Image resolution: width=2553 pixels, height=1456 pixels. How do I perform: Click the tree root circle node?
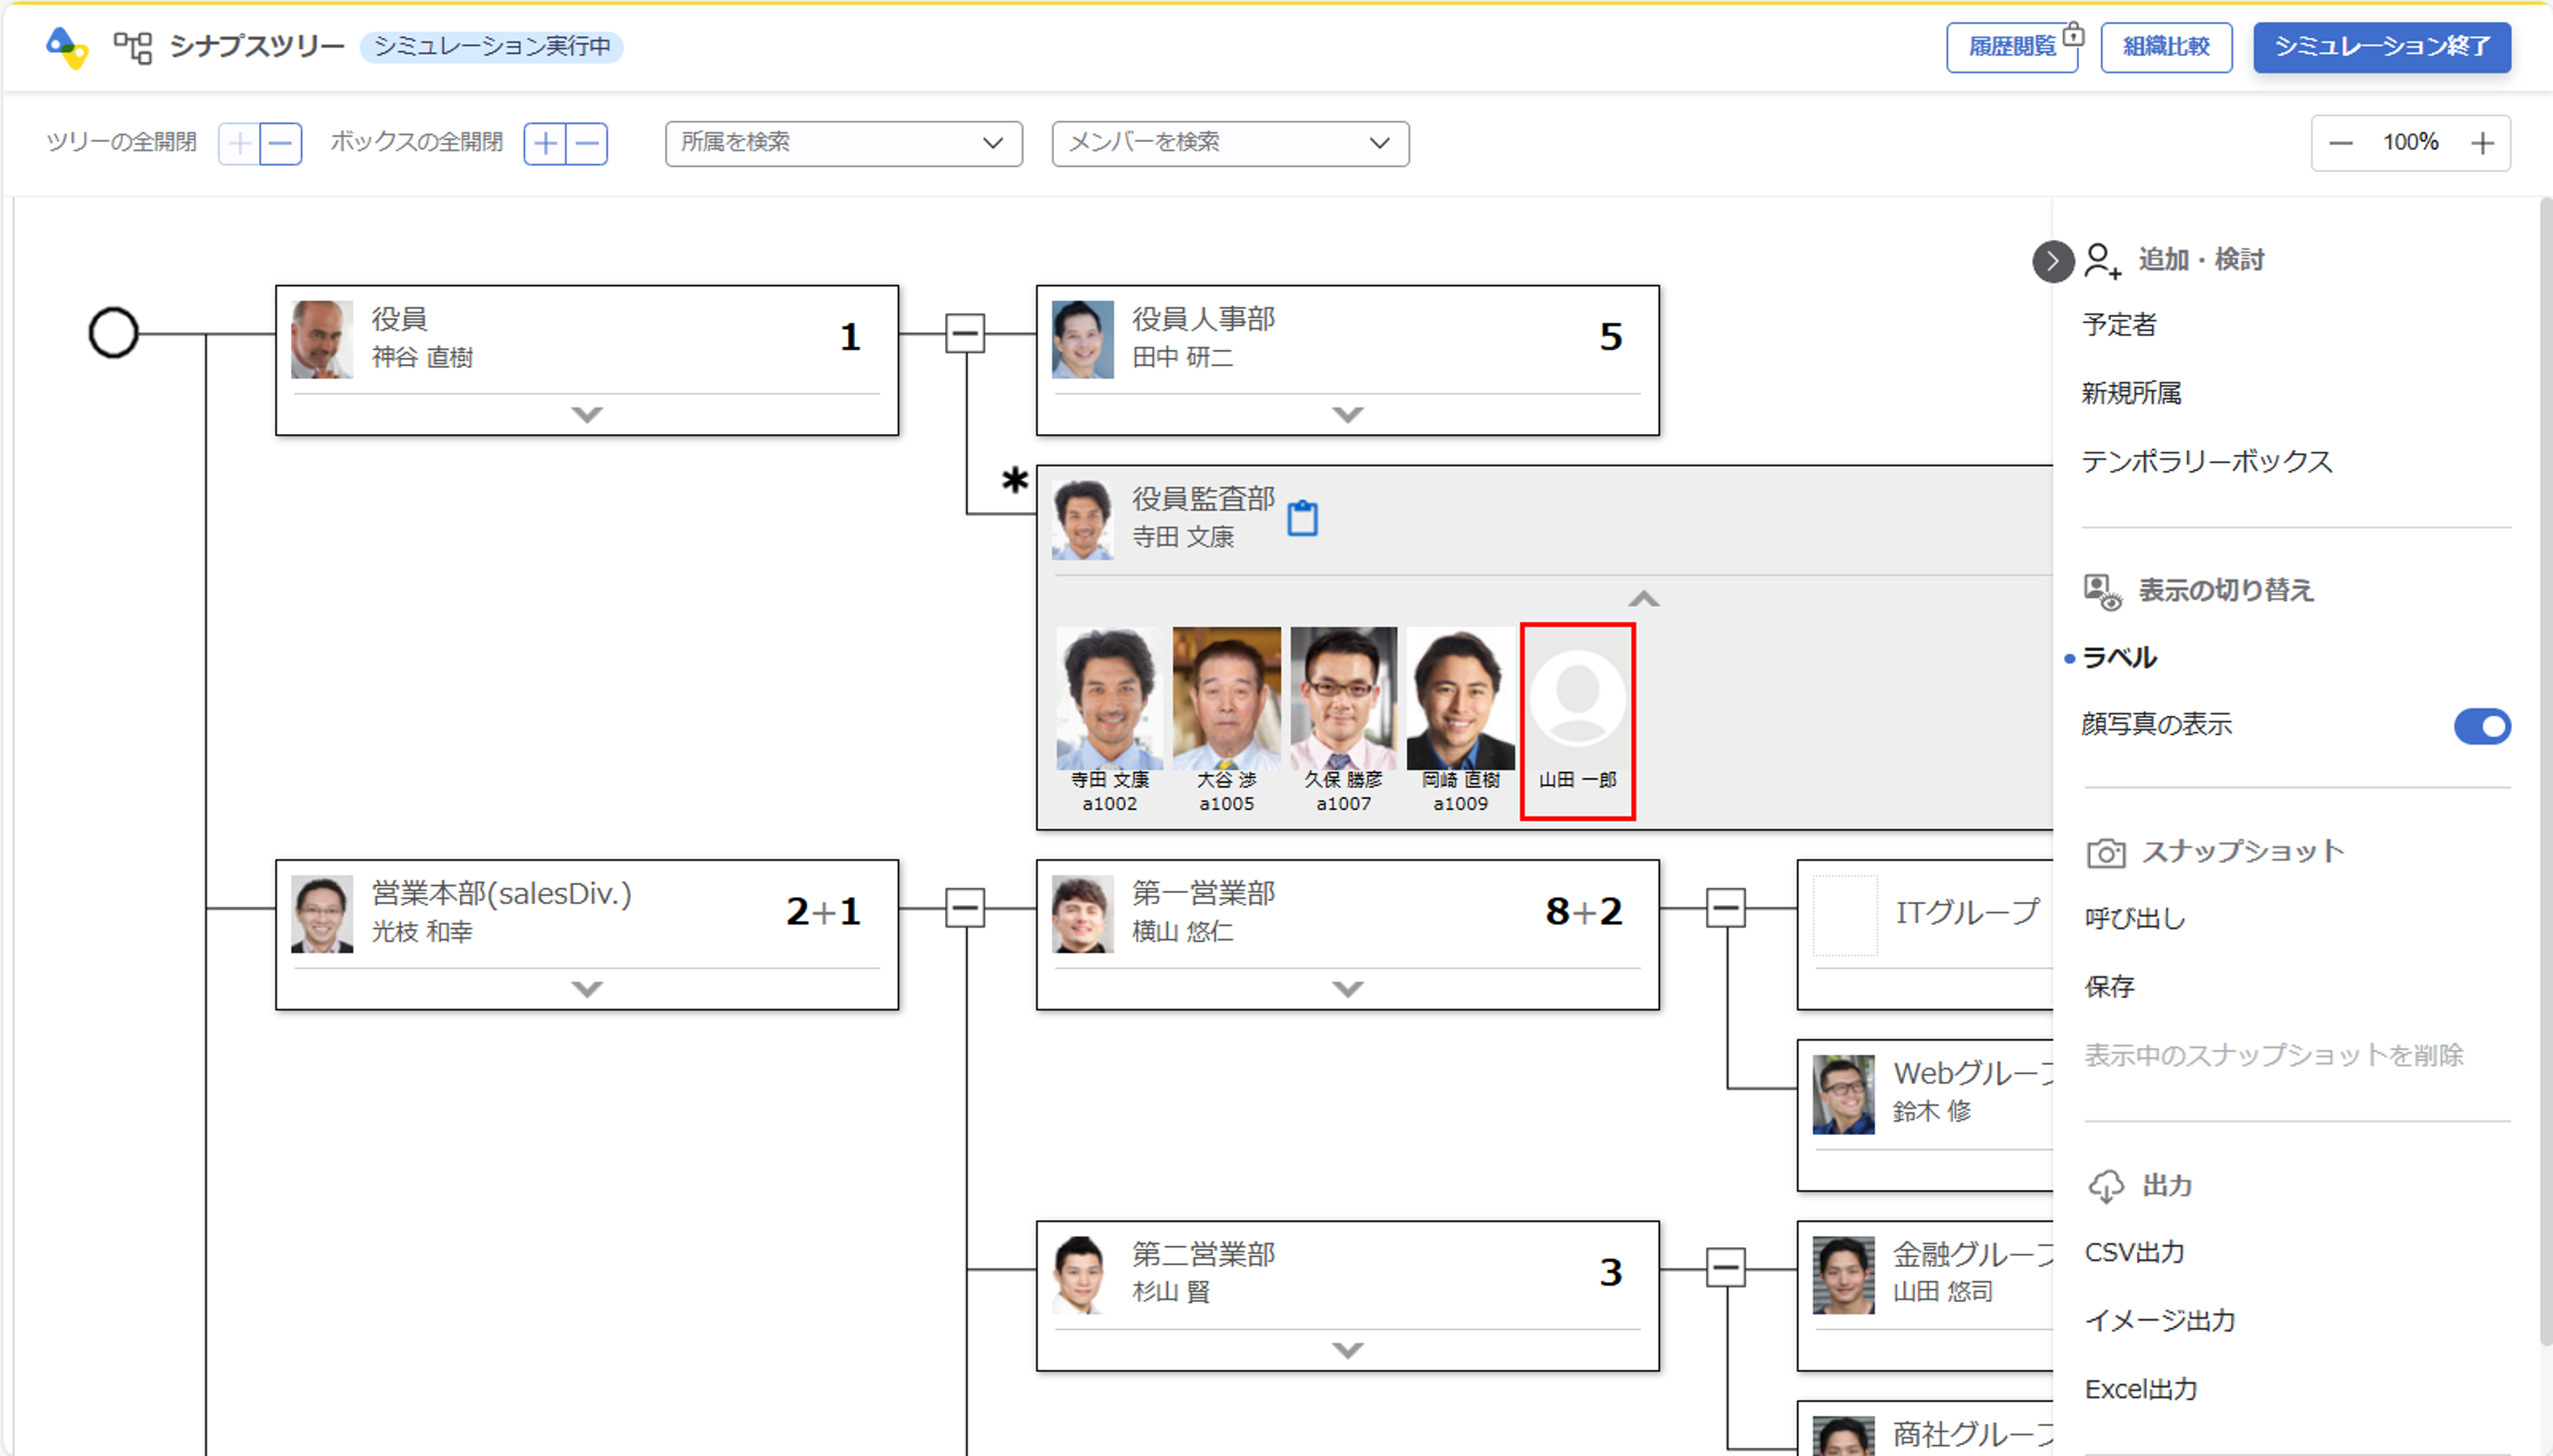coord(113,333)
